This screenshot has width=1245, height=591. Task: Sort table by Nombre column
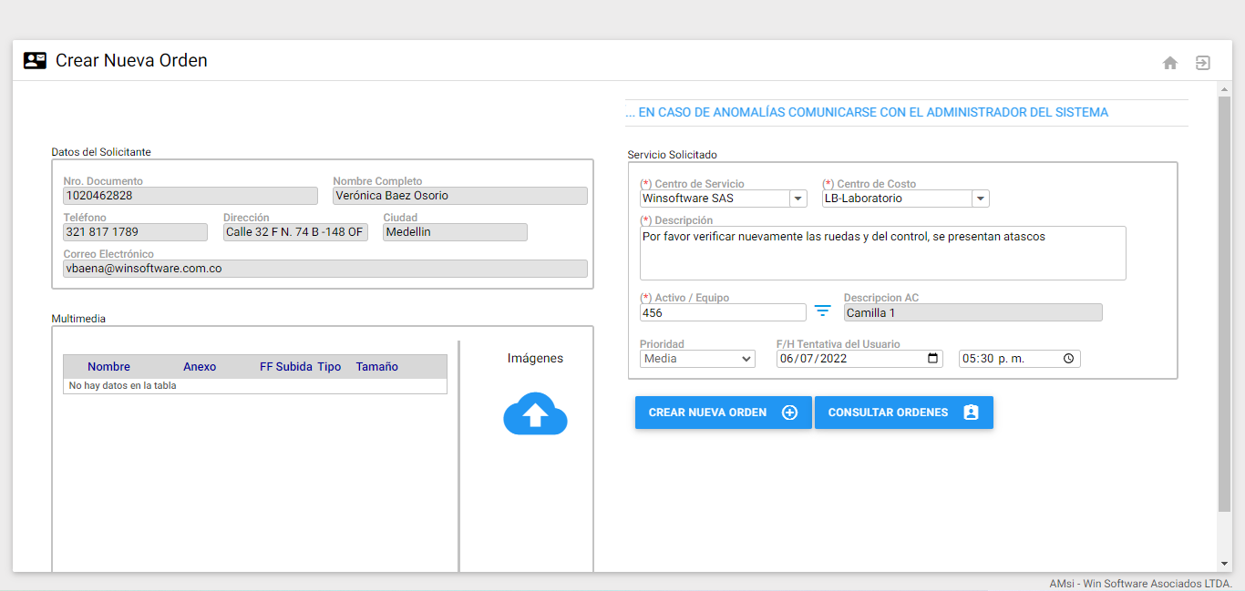click(x=108, y=367)
